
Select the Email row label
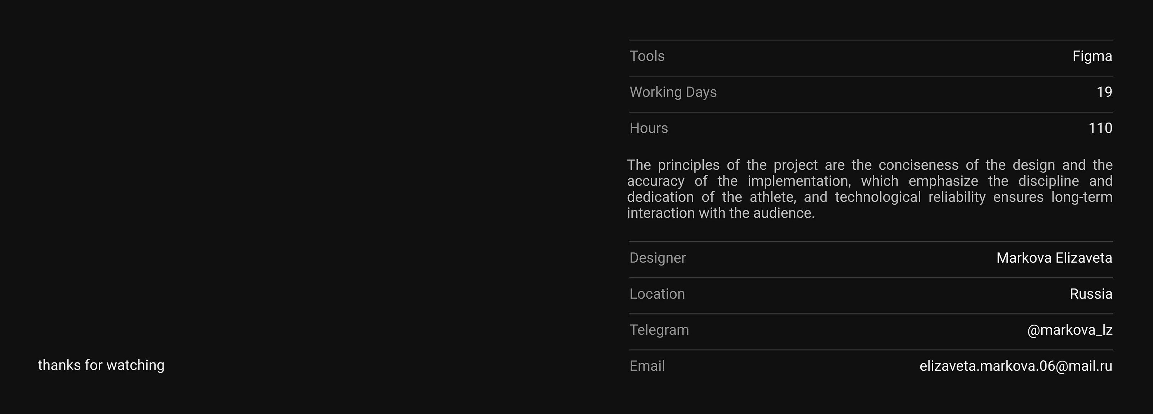pyautogui.click(x=647, y=366)
